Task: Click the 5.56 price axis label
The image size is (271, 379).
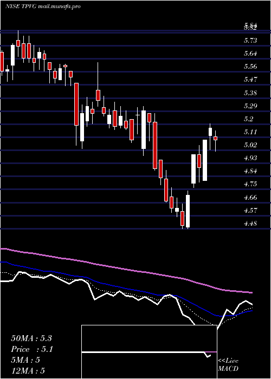Action: click(250, 67)
